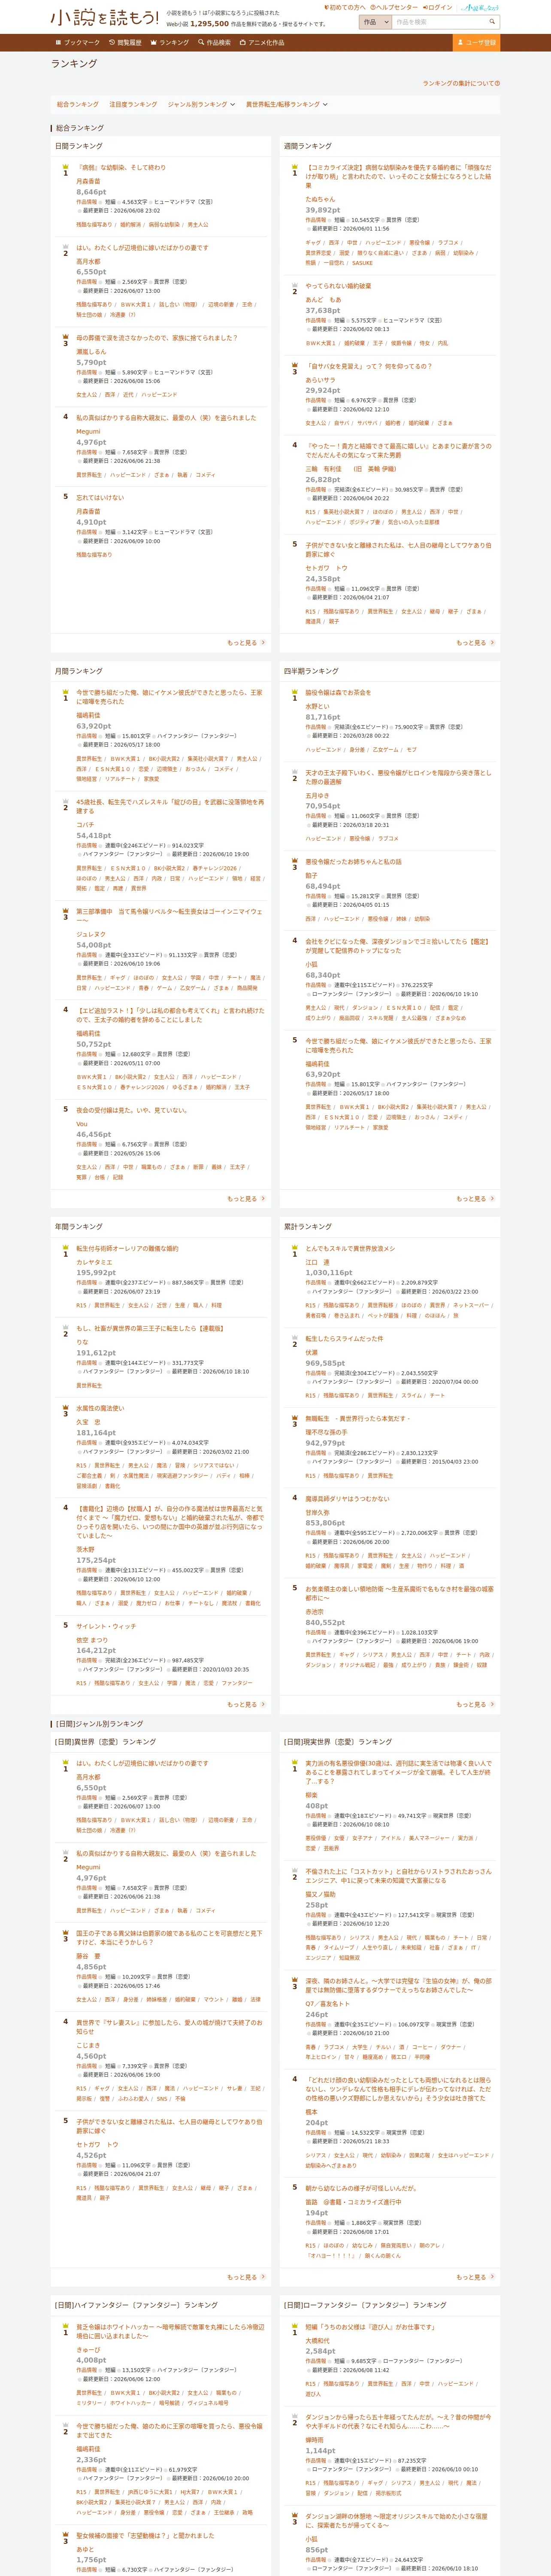Switch to the 注目度ランキング tab

(x=133, y=104)
